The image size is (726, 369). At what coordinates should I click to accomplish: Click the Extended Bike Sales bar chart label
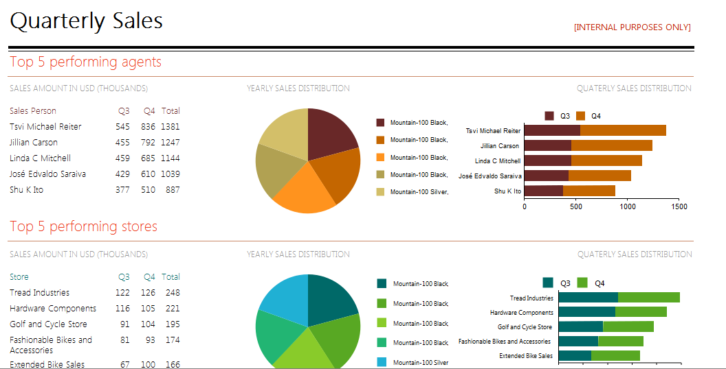pyautogui.click(x=526, y=355)
